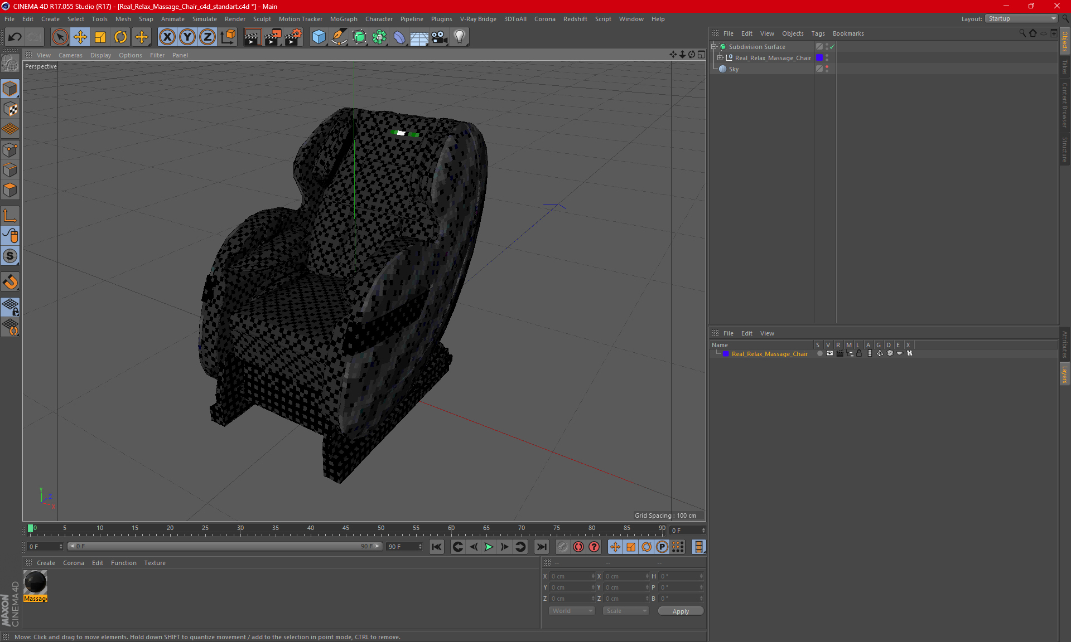Expand Real_Relax_Massage_Chair object hierarchy
The image size is (1071, 642).
(x=720, y=58)
